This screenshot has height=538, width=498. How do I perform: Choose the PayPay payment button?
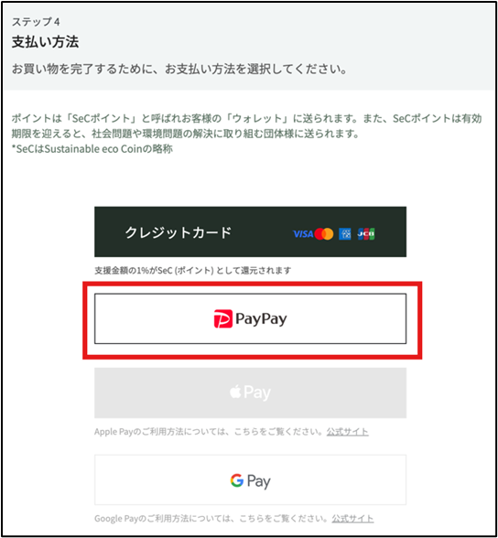pyautogui.click(x=250, y=318)
